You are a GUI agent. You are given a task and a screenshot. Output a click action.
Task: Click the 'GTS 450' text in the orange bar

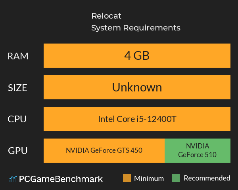click(130, 150)
